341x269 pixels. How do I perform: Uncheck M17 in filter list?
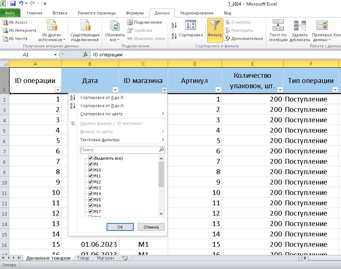coord(91,212)
